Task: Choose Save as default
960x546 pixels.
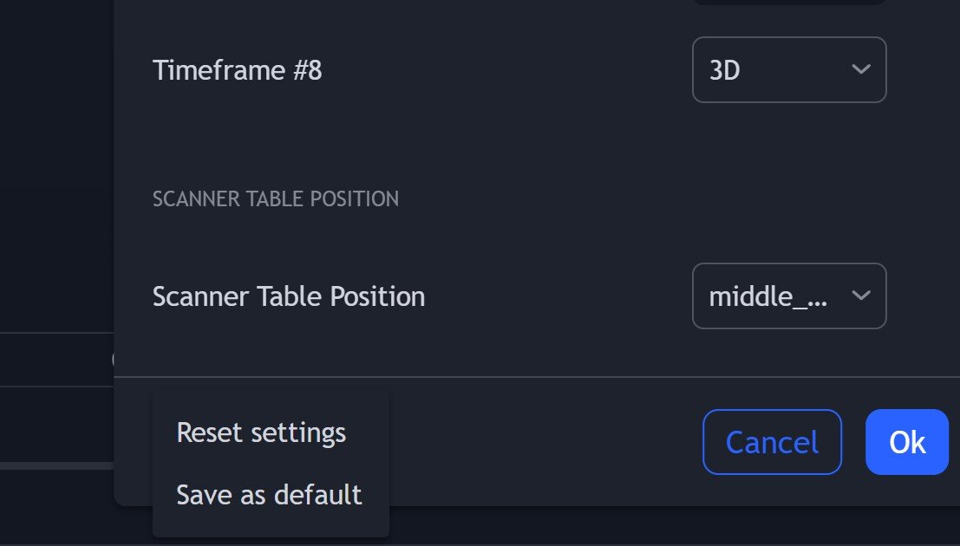Action: click(269, 495)
